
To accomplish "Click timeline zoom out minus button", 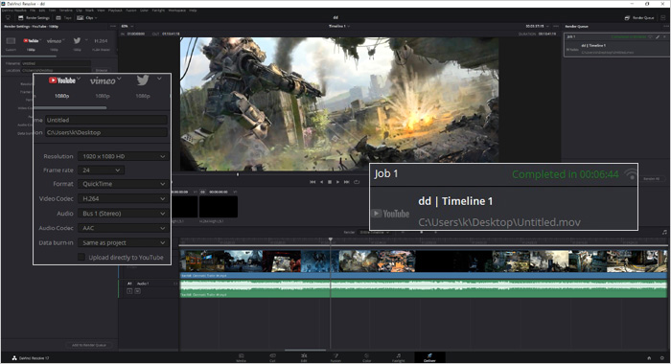I will pos(403,232).
